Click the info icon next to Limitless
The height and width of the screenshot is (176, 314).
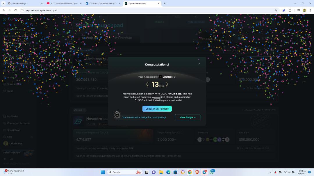[174, 77]
